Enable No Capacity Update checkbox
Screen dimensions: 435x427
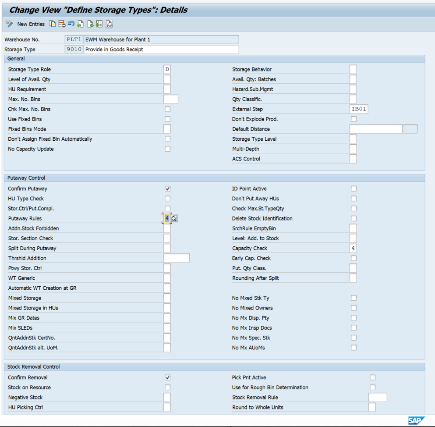[x=168, y=149]
